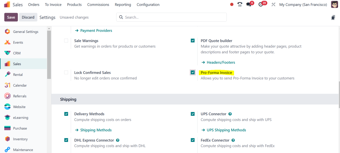
Task: Uncheck the DHL Express Connector checkbox
Action: [x=66, y=140]
